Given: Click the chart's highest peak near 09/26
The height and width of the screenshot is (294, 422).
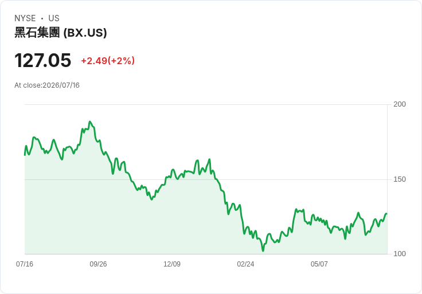Looking at the screenshot, I should [90, 121].
